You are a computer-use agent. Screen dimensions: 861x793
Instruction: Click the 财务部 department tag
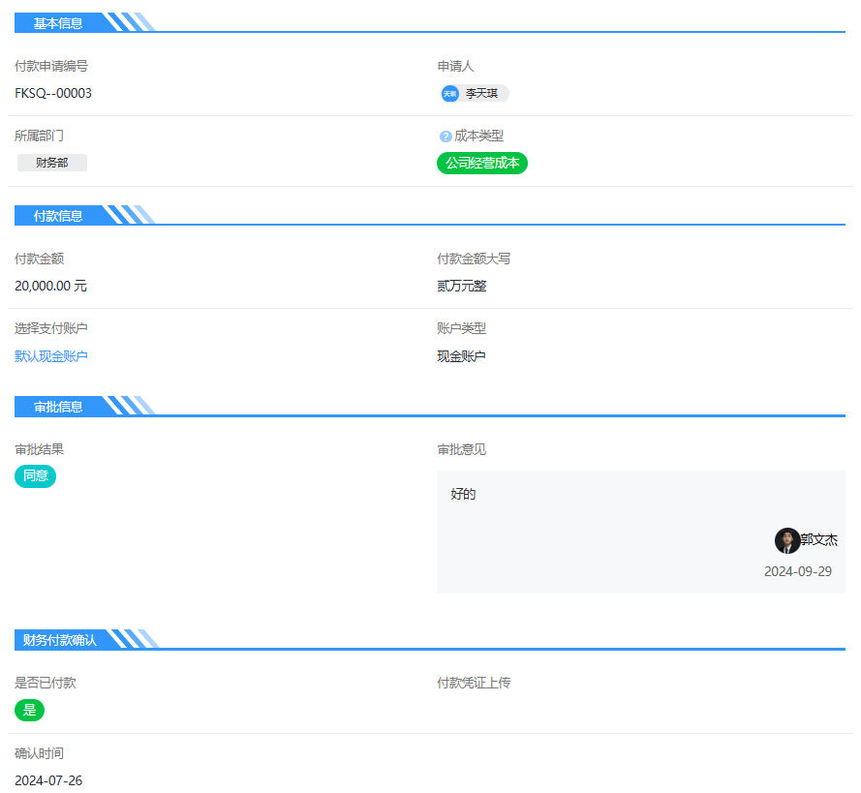pyautogui.click(x=52, y=163)
